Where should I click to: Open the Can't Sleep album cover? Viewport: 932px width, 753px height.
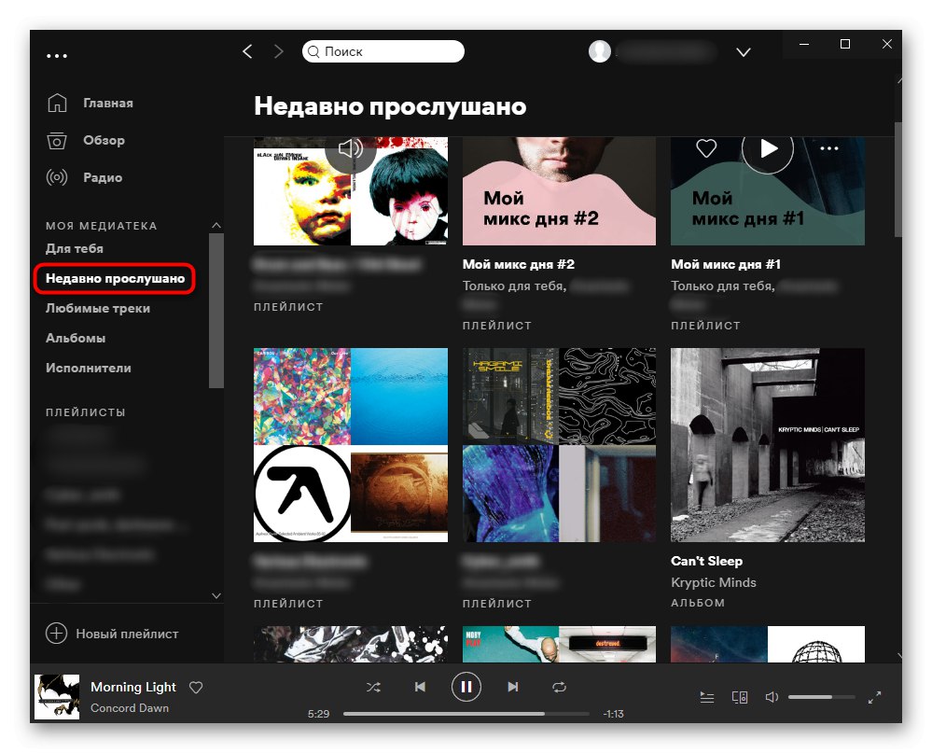click(x=768, y=444)
